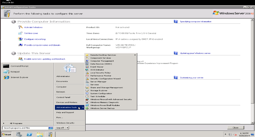Open the Set time zone link
This screenshot has width=255, height=137.
31,33
